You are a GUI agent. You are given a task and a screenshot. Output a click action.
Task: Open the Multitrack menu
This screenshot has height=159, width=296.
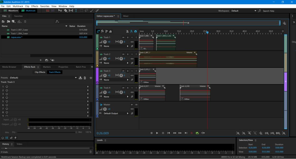[18, 6]
